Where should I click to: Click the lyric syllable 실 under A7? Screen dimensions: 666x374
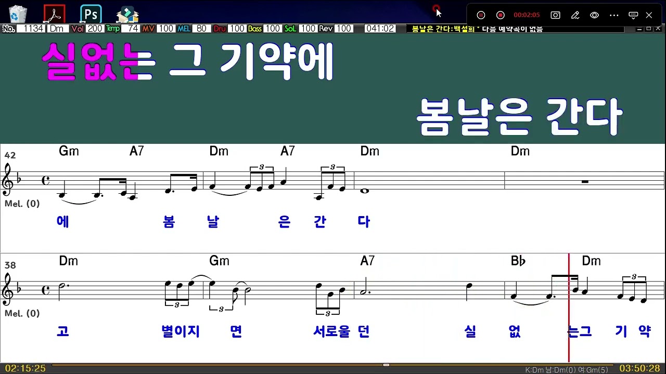pyautogui.click(x=470, y=331)
